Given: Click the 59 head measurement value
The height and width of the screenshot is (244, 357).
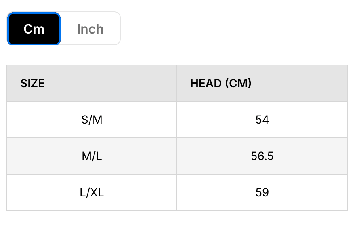Looking at the screenshot, I should pos(262,192).
